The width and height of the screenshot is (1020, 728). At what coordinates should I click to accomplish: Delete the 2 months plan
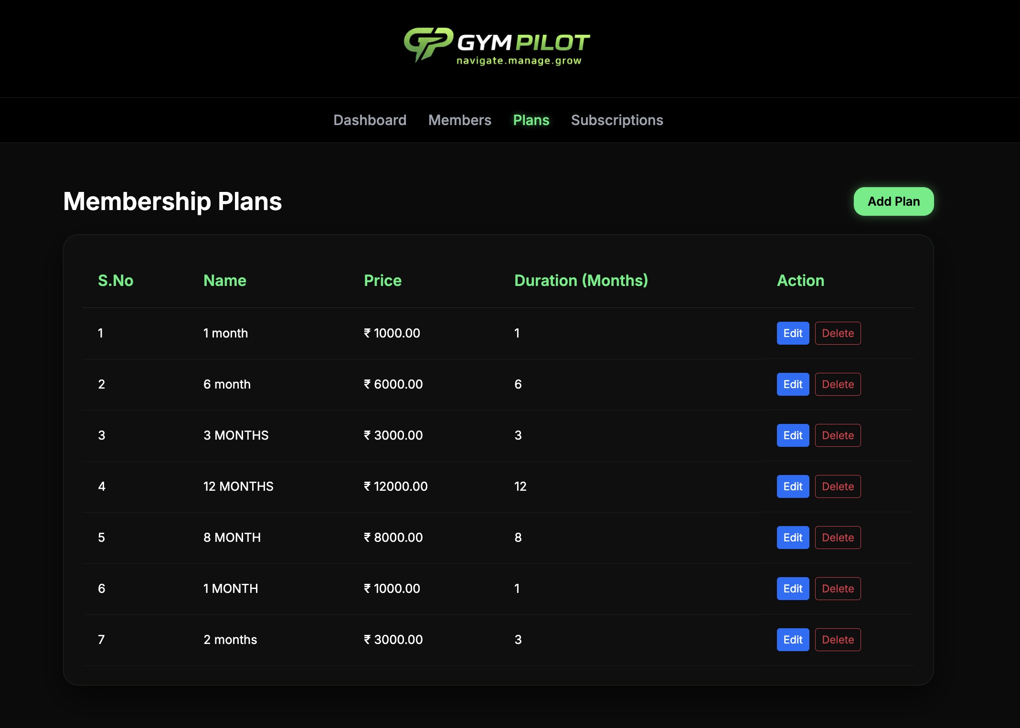pos(838,640)
